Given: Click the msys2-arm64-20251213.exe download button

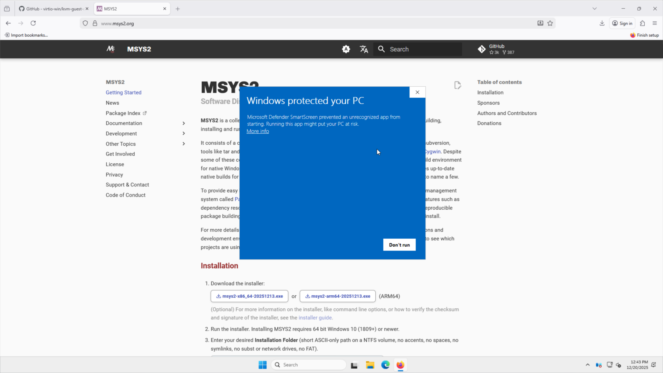Looking at the screenshot, I should click(337, 296).
